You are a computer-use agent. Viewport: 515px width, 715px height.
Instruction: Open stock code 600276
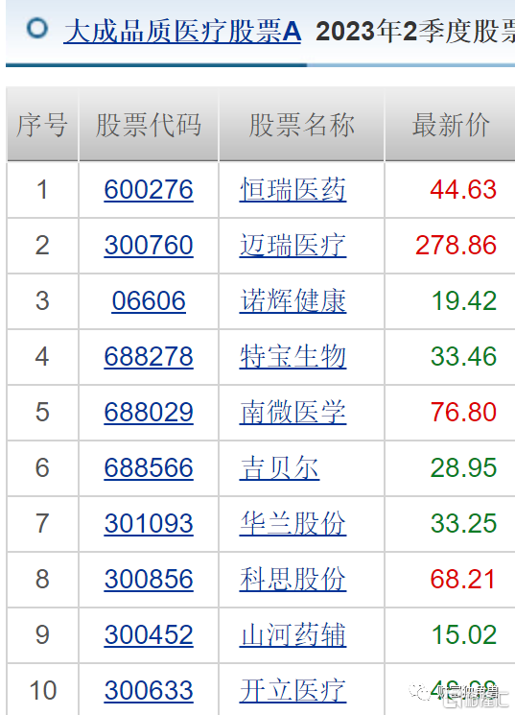[149, 190]
